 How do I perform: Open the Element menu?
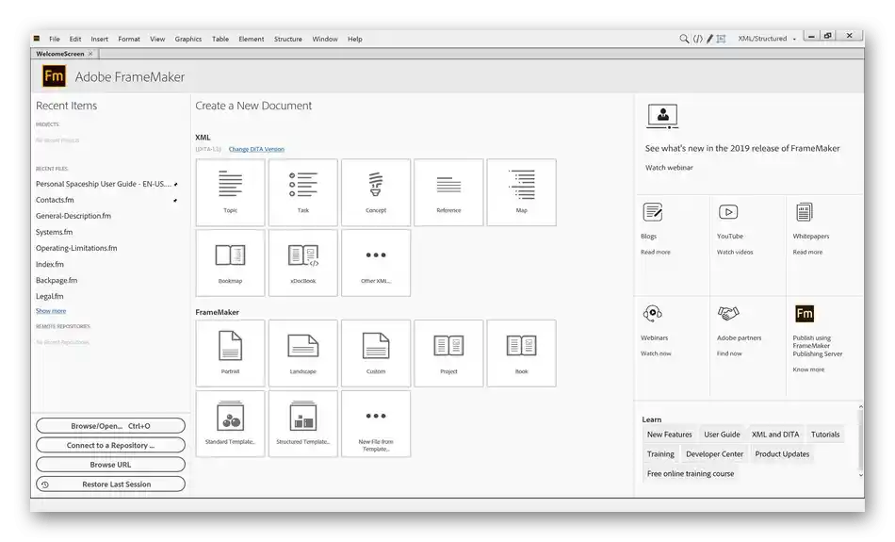pyautogui.click(x=252, y=39)
